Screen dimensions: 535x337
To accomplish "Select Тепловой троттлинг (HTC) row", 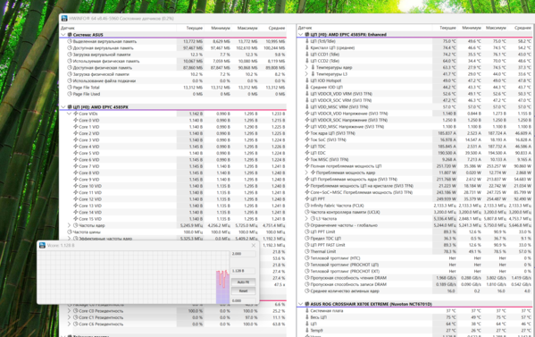I will [414, 258].
